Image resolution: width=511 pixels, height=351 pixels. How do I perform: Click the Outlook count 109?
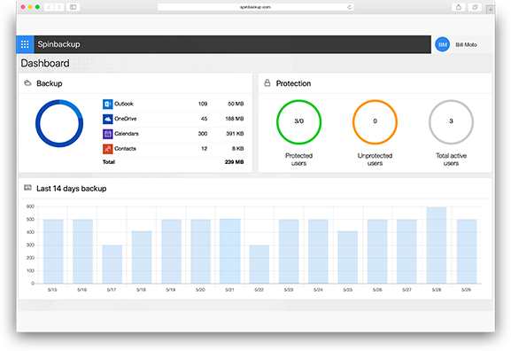pyautogui.click(x=203, y=104)
